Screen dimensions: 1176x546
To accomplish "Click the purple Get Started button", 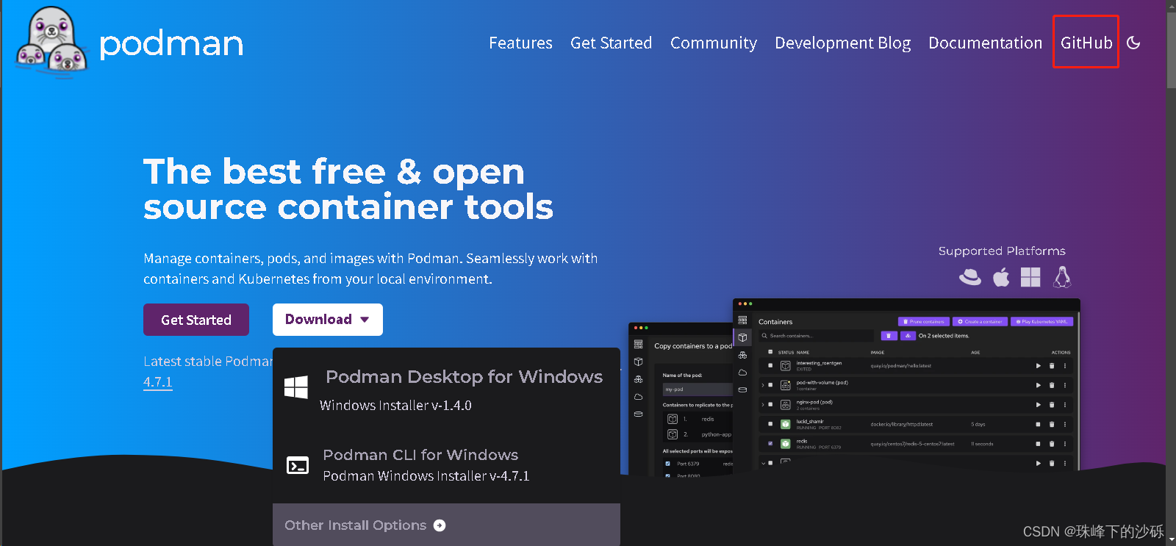I will 196,320.
